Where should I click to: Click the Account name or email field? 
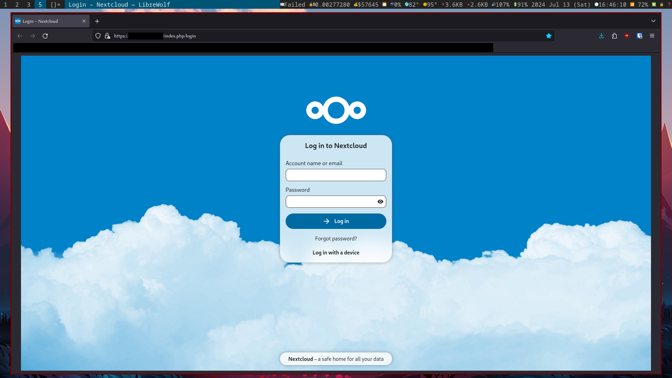click(336, 175)
